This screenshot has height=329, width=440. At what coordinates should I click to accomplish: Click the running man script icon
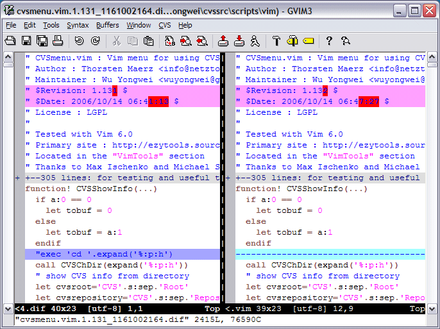255,41
